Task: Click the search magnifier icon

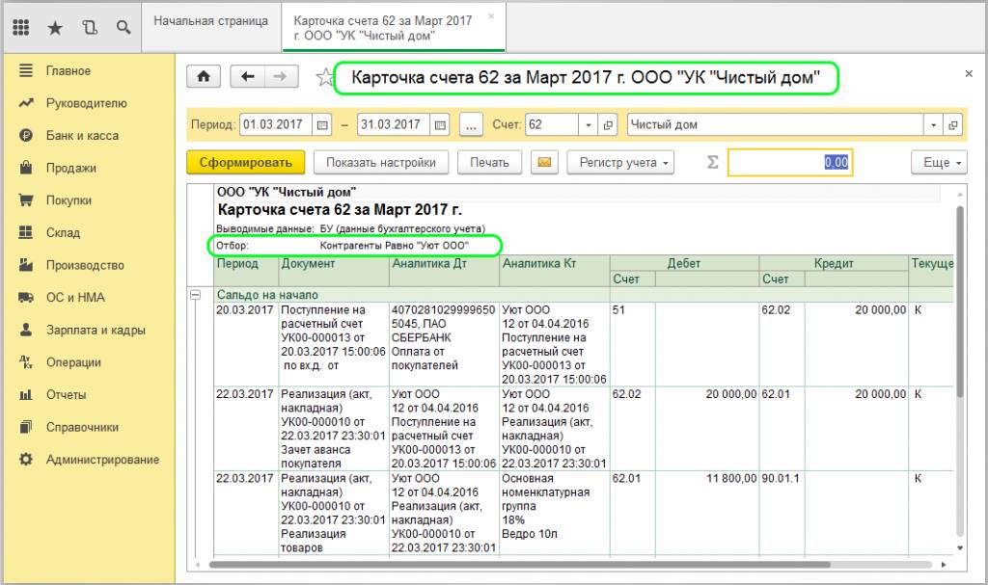Action: pyautogui.click(x=123, y=28)
